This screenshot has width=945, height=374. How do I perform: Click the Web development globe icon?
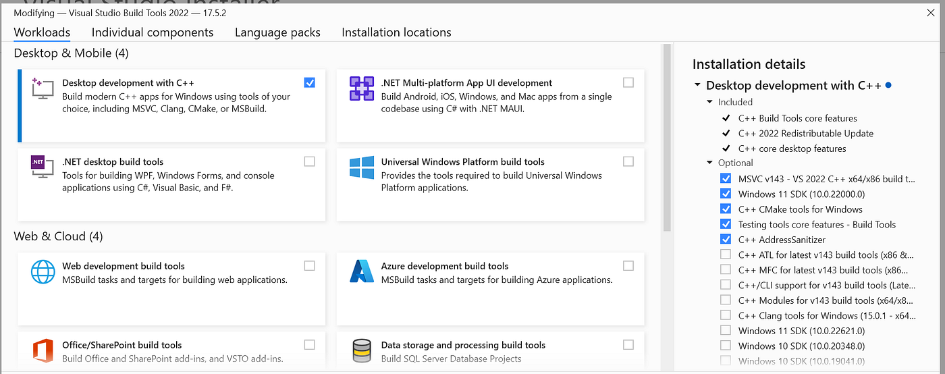click(x=43, y=271)
